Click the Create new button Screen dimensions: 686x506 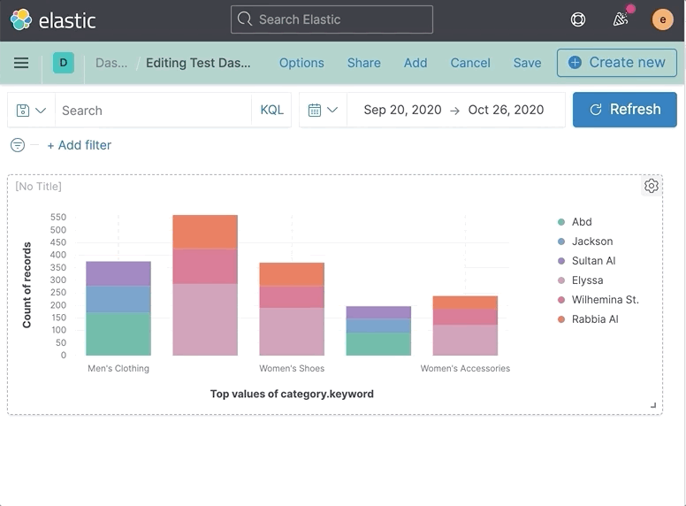click(x=617, y=63)
